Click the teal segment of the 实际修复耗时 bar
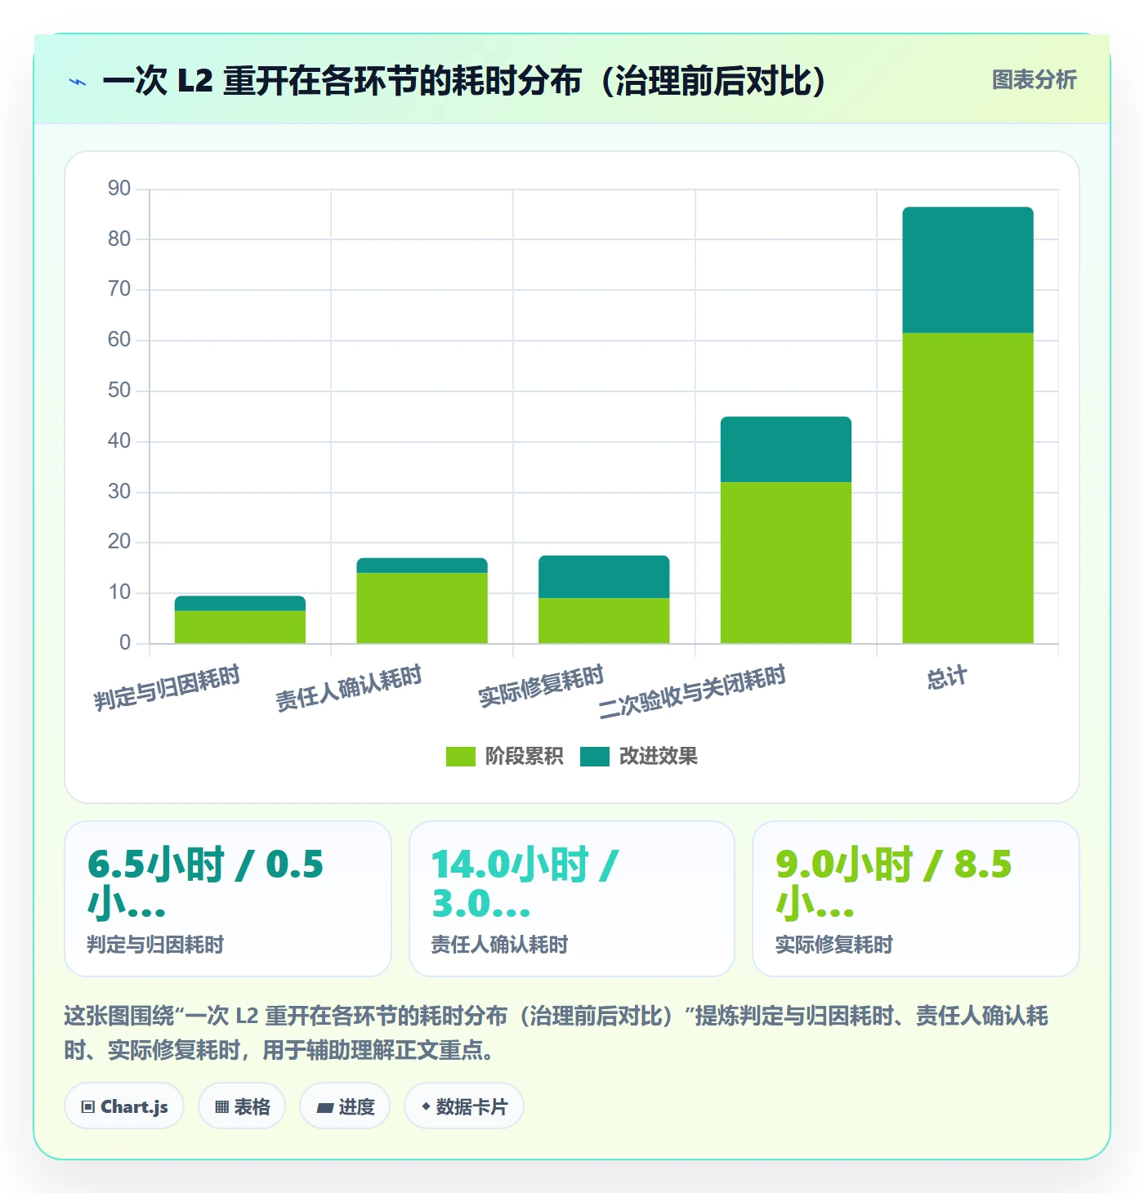Screen dimensions: 1144x1193 (x=604, y=577)
